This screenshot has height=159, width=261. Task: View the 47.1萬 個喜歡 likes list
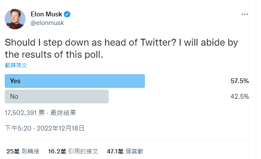point(125,151)
